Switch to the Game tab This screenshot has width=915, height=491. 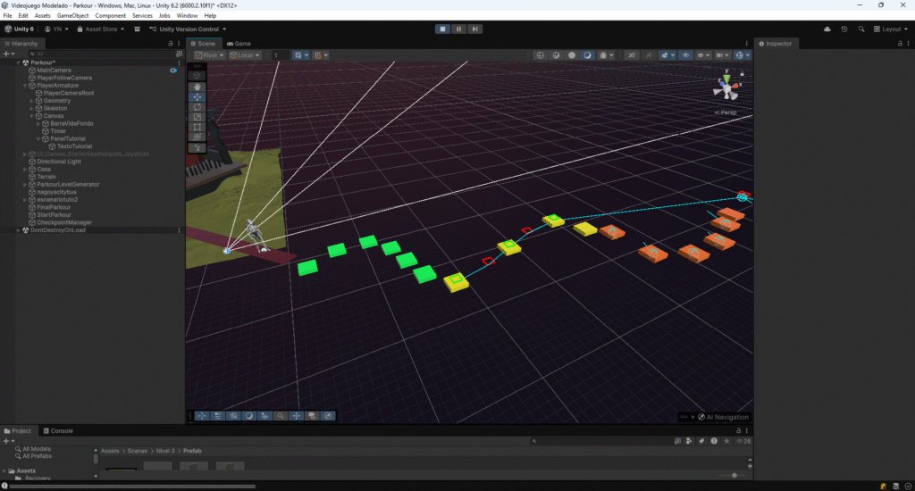[239, 43]
